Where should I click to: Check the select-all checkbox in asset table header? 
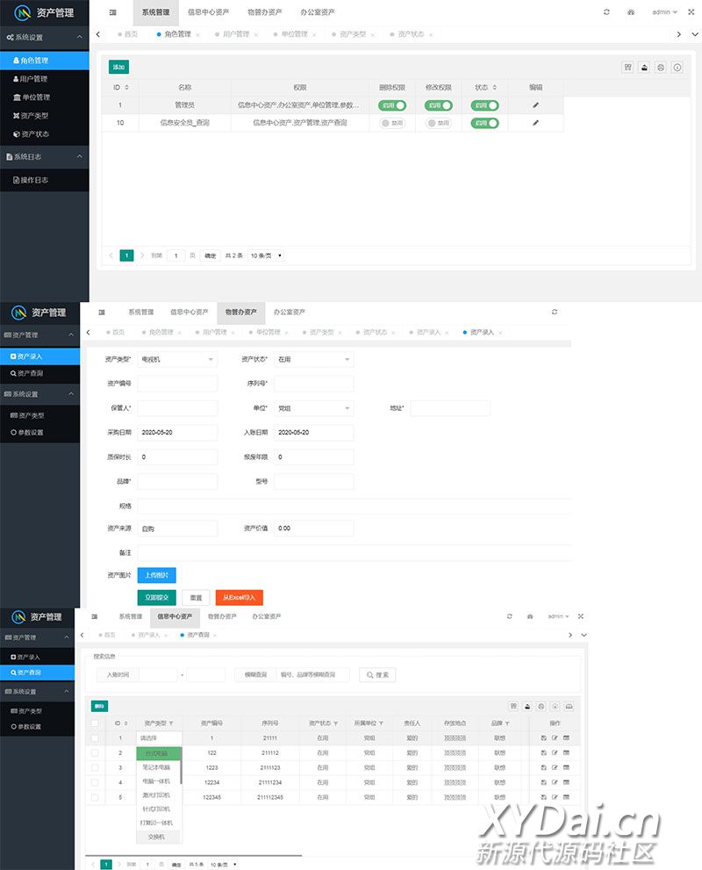coord(95,723)
